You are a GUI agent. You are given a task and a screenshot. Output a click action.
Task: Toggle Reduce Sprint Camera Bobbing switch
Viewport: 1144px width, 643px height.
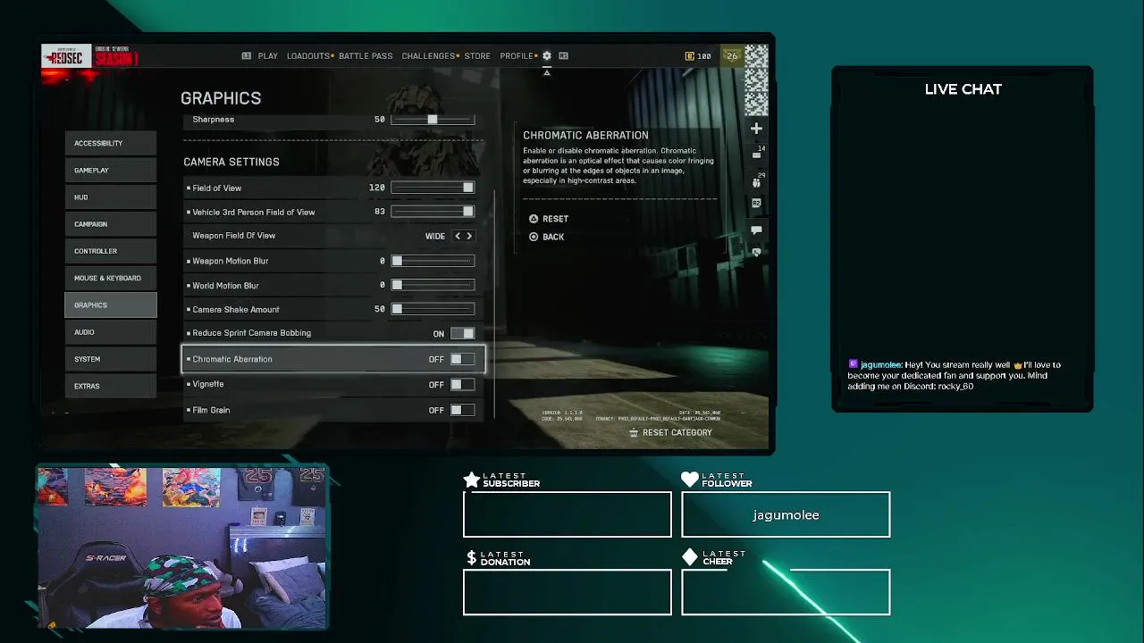tap(463, 333)
